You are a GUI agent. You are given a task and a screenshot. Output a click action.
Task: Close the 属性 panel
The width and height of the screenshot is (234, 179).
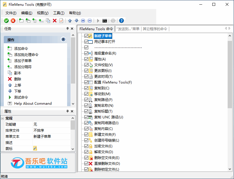[72, 111]
